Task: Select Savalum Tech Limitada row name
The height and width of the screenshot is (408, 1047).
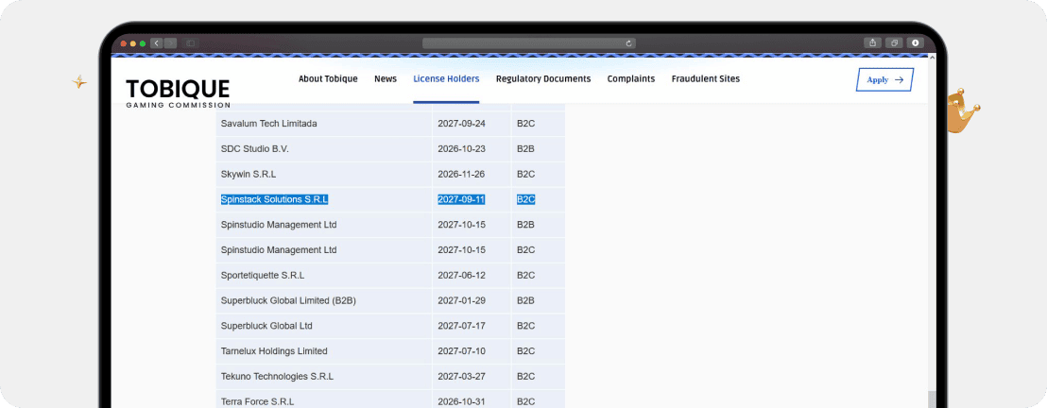Action: 269,124
